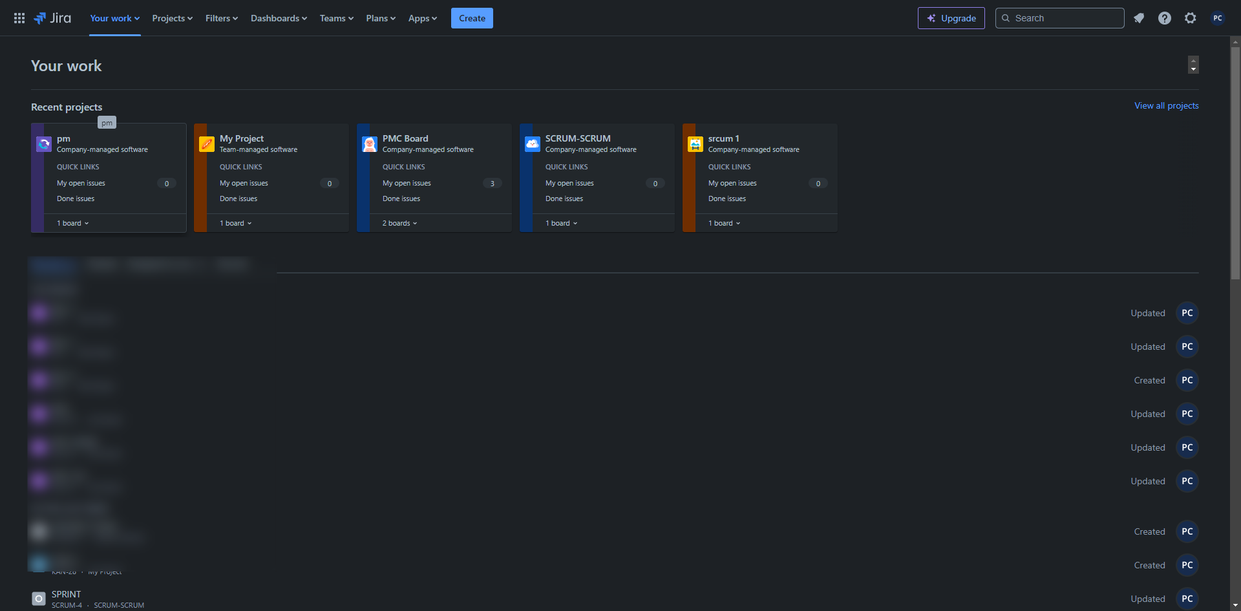Open the Your work menu
Screen dimensions: 1241x611
pos(115,18)
